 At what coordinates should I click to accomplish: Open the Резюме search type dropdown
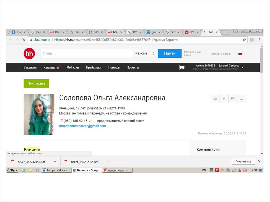(145, 53)
